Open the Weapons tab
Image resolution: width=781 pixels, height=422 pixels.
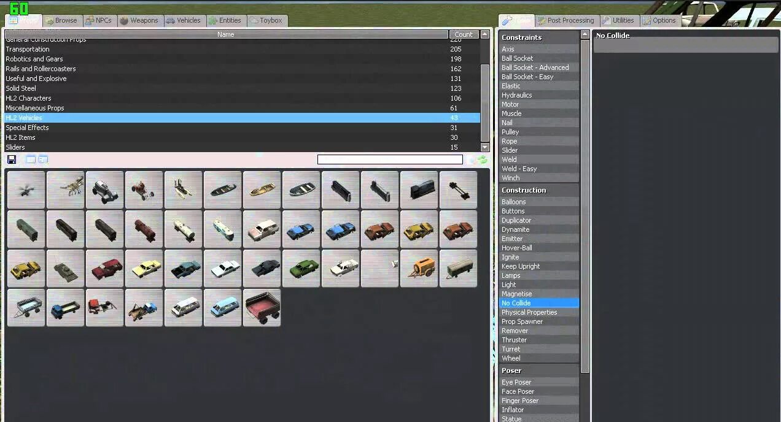[139, 20]
